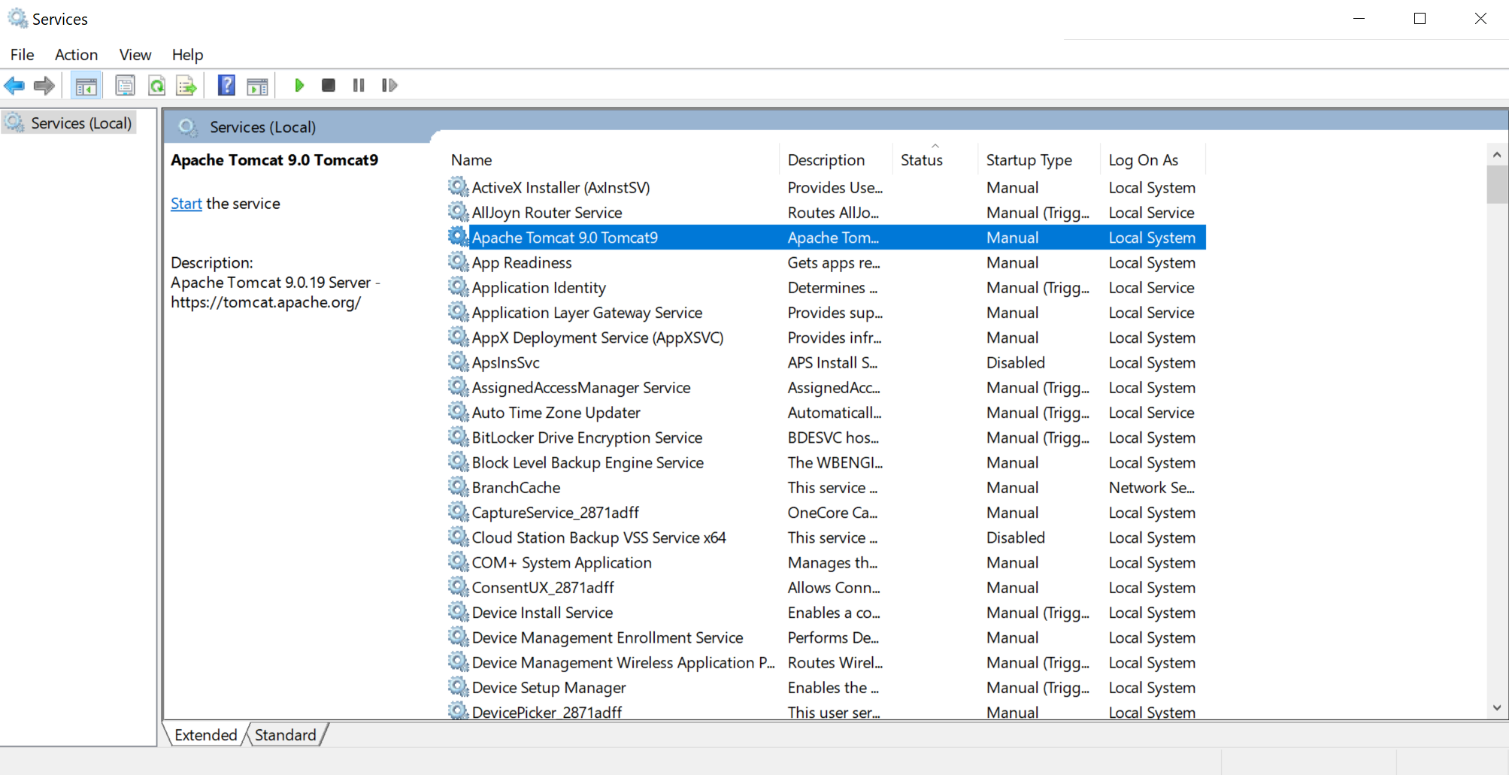Click the Disabled startup type for ApsInsSvc

(x=1016, y=363)
